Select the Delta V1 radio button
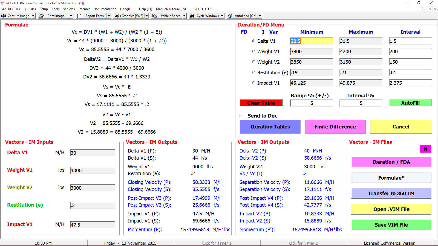The width and height of the screenshot is (438, 246). coord(253,41)
